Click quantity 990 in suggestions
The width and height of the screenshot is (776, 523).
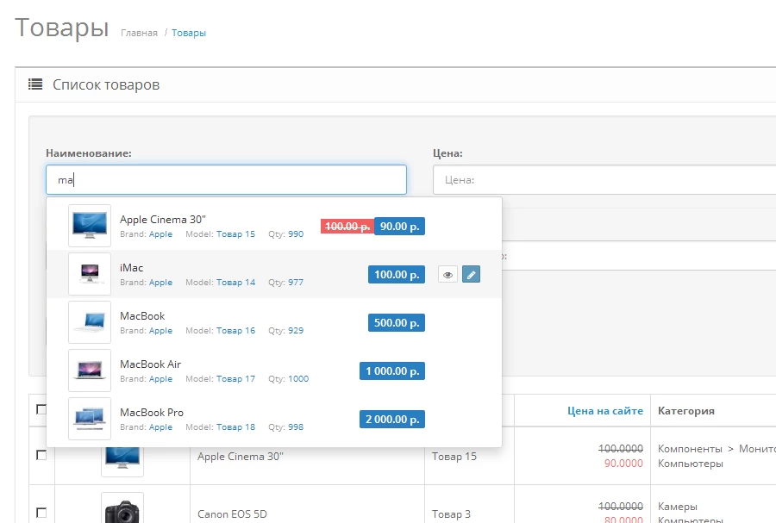[296, 233]
